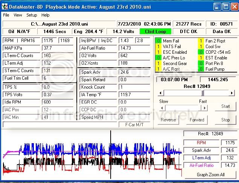Click the Reverse button

168,120
